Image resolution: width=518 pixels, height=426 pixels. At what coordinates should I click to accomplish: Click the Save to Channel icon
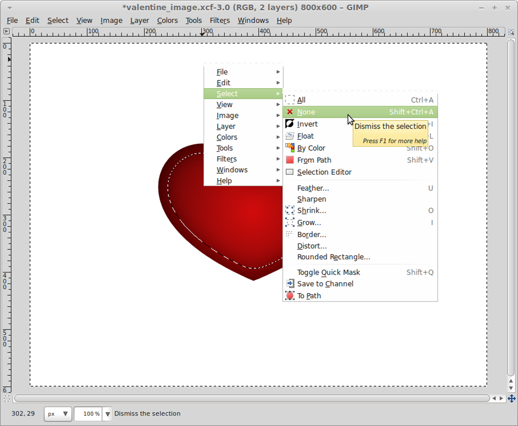tap(291, 284)
